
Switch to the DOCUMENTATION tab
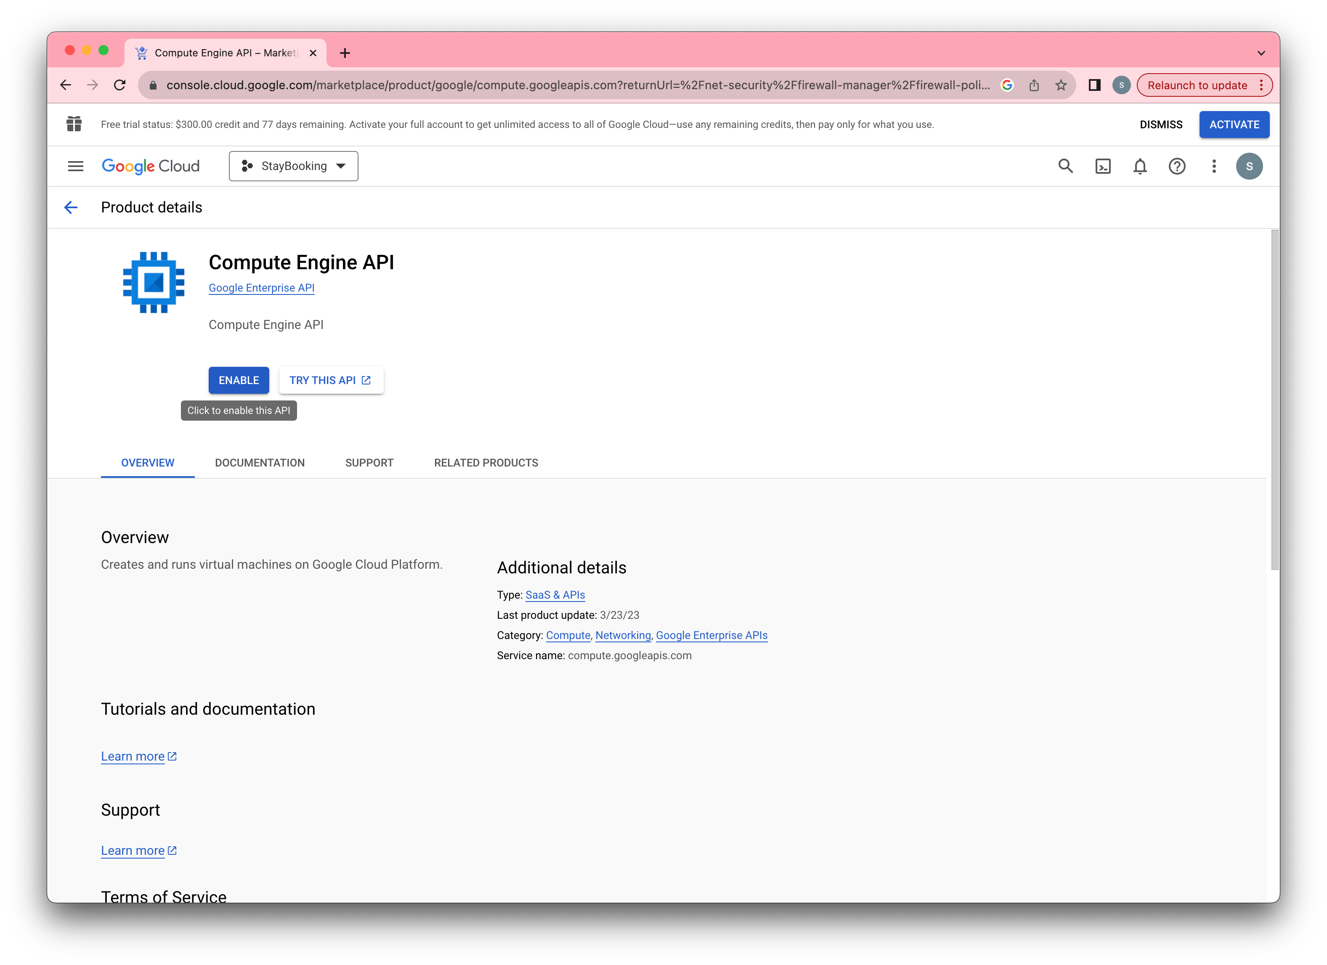[x=260, y=462]
